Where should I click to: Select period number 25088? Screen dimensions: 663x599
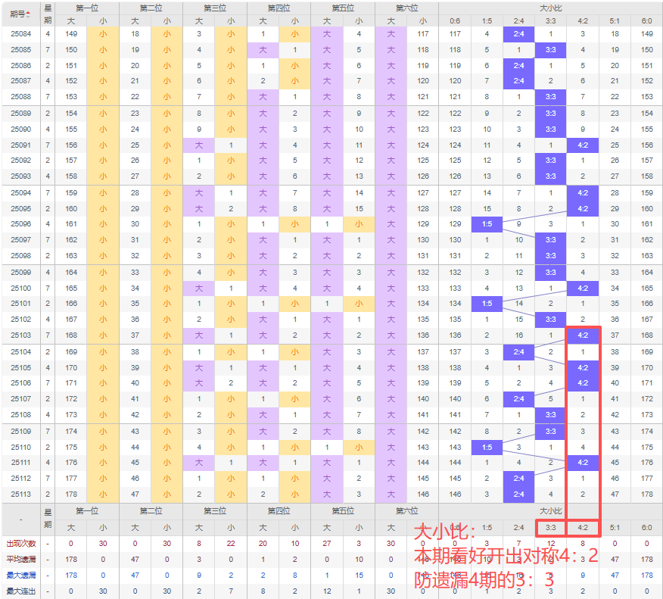click(21, 96)
